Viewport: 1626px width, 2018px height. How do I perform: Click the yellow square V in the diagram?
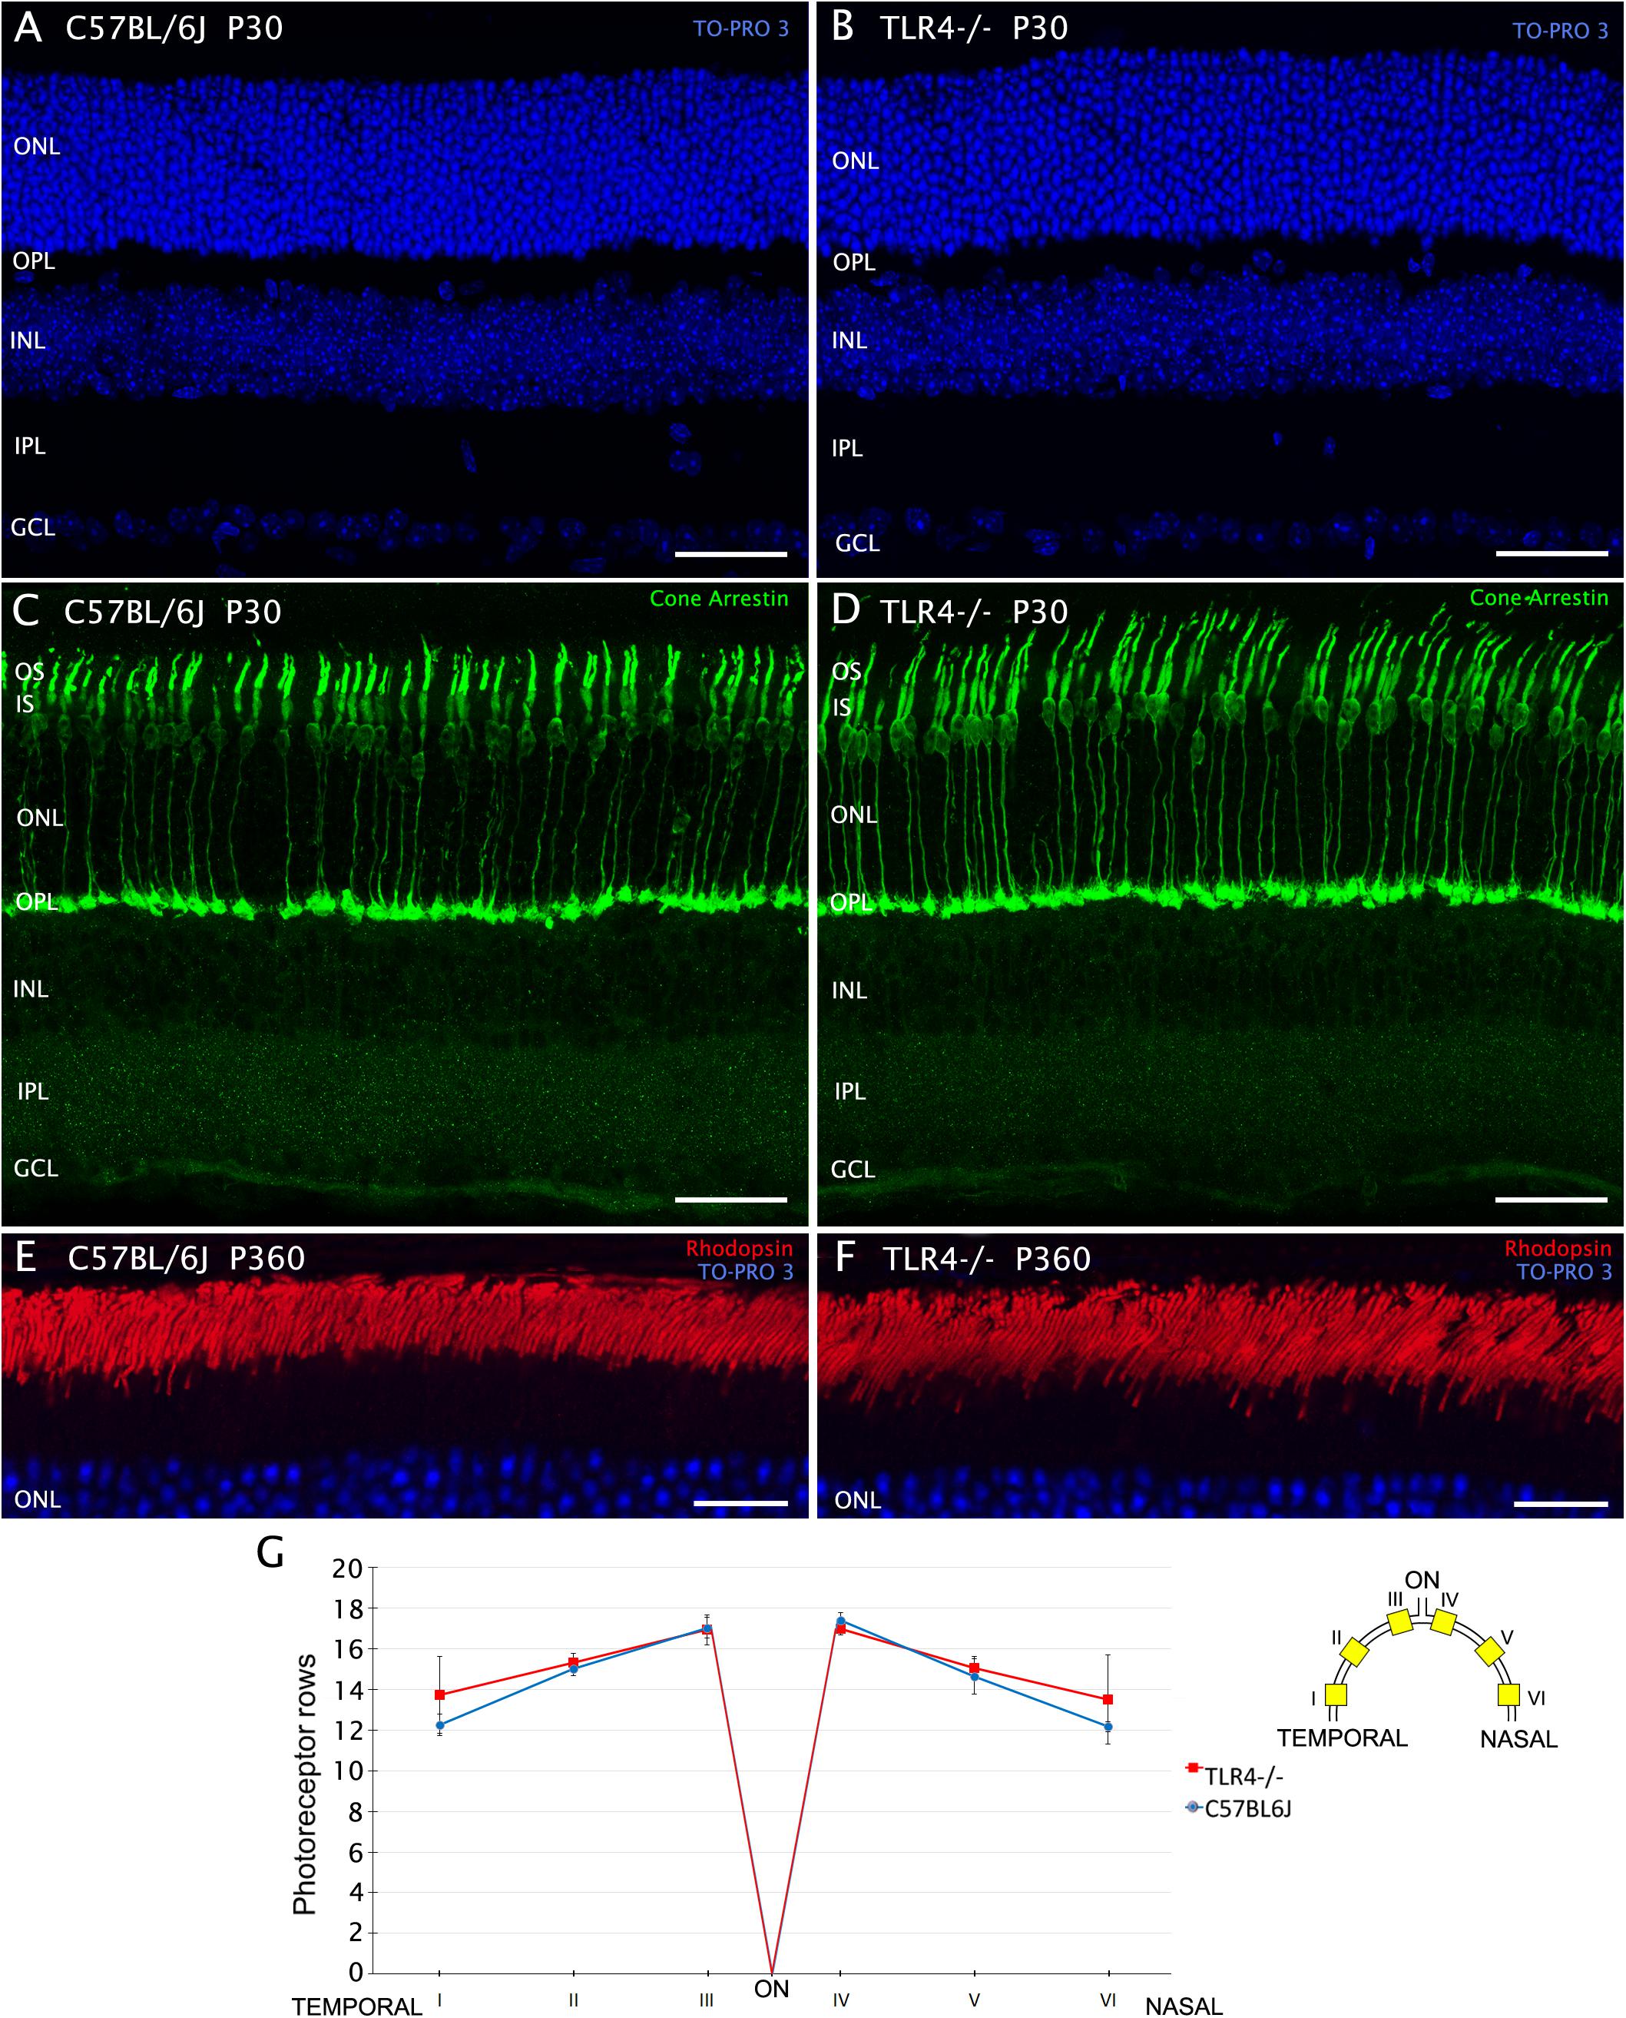1489,1651
